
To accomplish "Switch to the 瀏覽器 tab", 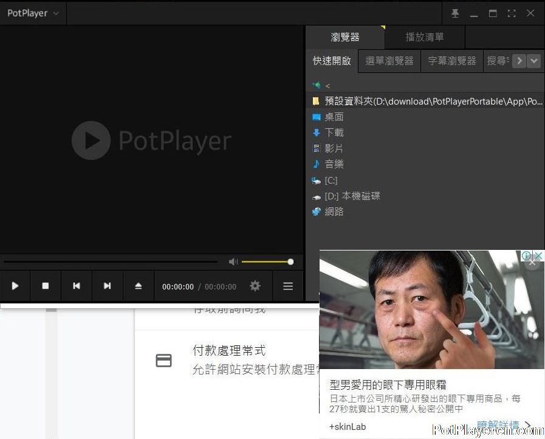I will pyautogui.click(x=345, y=37).
